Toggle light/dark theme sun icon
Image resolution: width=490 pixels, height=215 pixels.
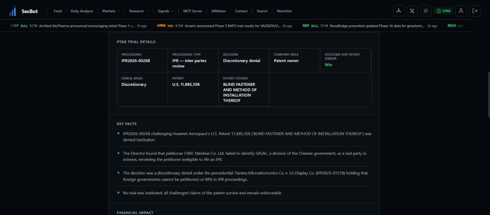426,11
